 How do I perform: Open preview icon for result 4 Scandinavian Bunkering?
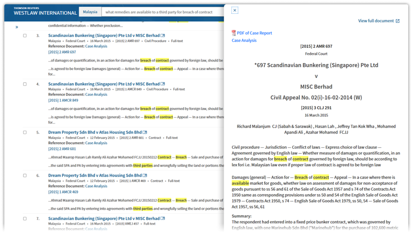click(163, 84)
